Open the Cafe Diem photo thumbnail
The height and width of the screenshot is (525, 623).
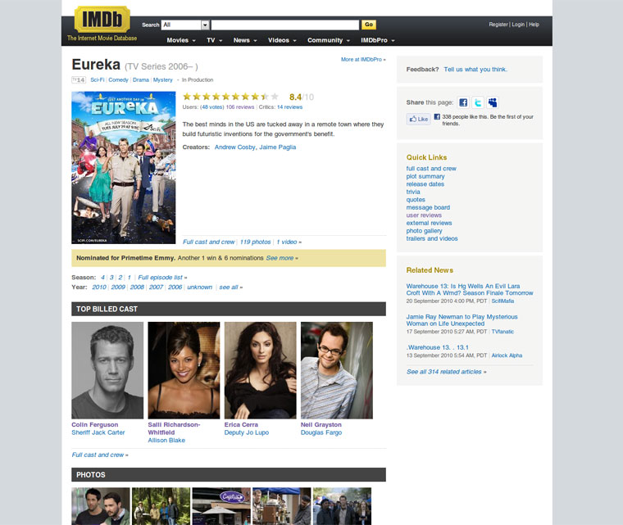(x=221, y=506)
